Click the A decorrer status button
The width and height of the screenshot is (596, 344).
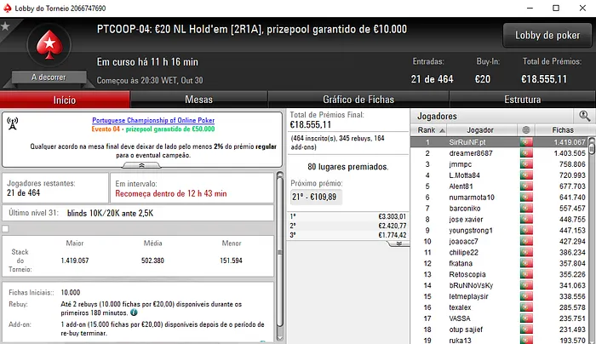tap(49, 77)
